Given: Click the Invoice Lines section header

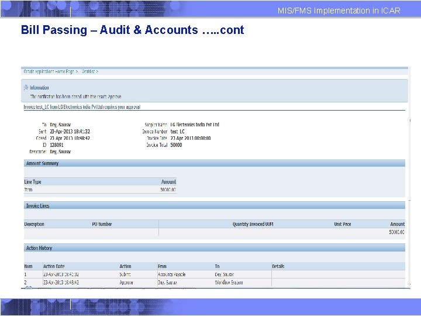Looking at the screenshot, I should [x=214, y=205].
